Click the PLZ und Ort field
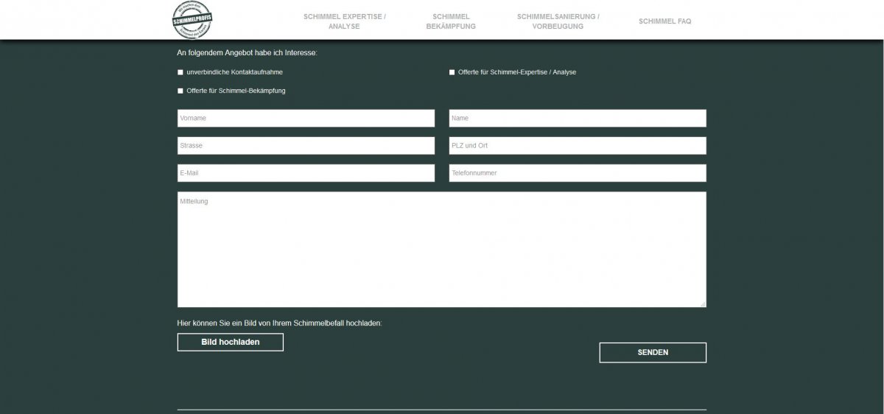This screenshot has width=884, height=414. pos(578,145)
